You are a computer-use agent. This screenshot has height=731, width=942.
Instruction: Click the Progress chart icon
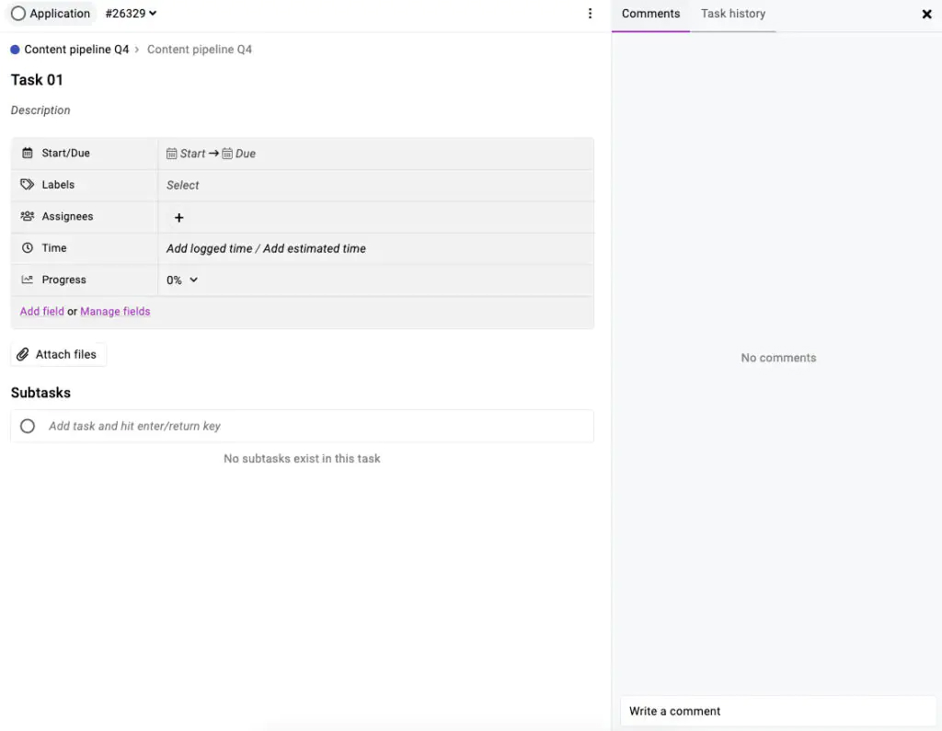[28, 280]
